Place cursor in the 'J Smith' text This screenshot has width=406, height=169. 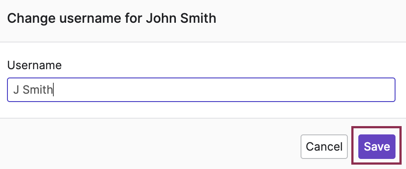(33, 90)
